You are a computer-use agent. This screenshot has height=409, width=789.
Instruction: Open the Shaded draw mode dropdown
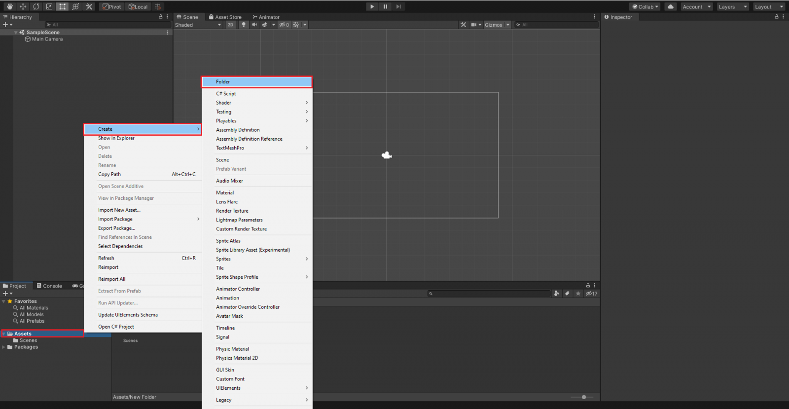point(198,25)
